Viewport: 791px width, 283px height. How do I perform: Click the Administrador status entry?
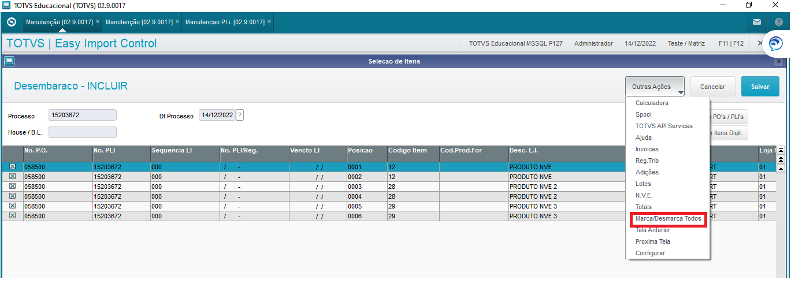pyautogui.click(x=593, y=43)
